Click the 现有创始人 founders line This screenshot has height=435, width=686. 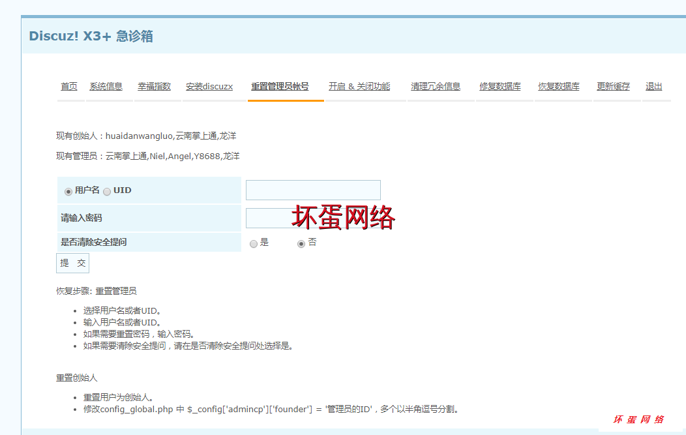click(146, 136)
